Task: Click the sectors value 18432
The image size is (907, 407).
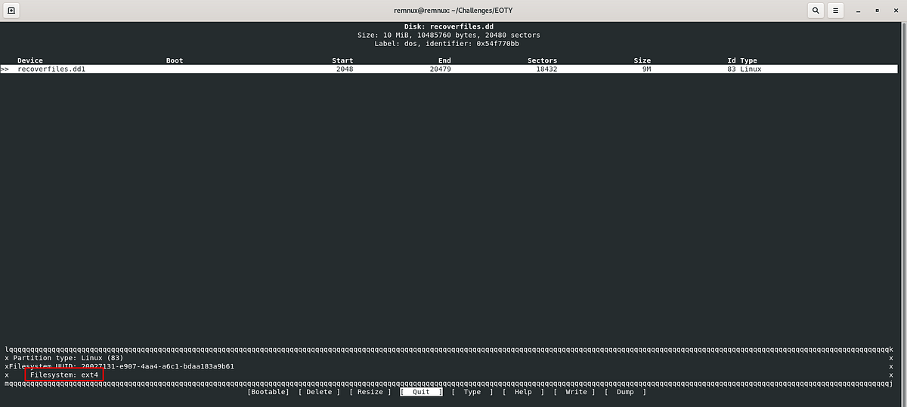Action: click(546, 69)
